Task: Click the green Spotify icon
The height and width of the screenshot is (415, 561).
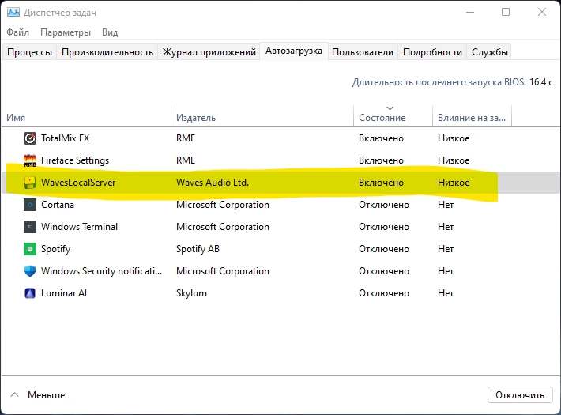Action: (30, 249)
